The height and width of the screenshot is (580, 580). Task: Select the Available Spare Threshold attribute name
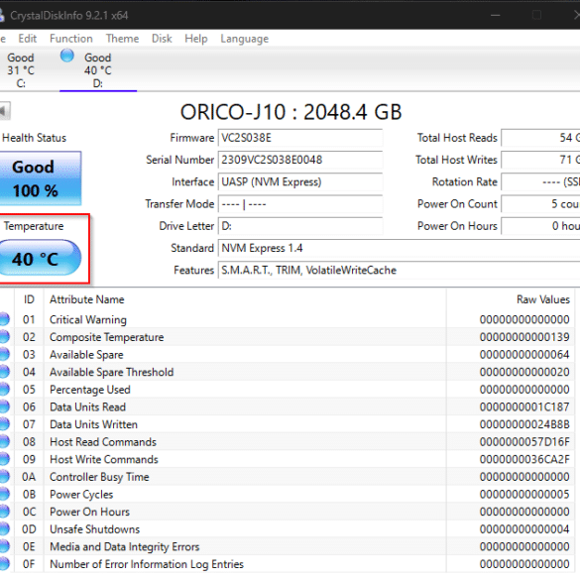(111, 372)
